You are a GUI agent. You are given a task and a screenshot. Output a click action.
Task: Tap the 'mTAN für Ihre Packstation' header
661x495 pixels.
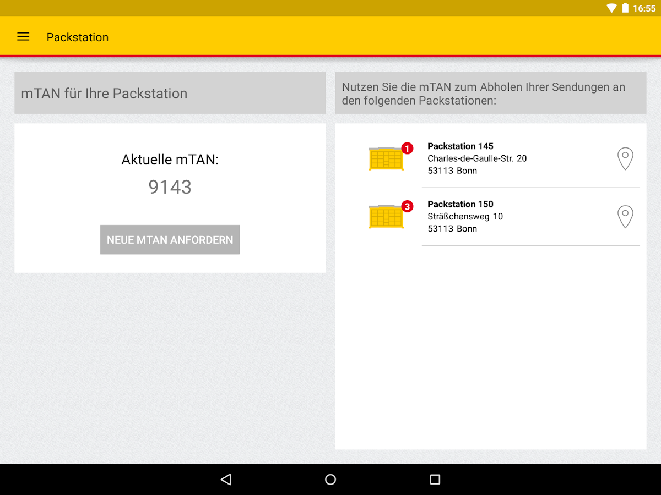point(170,93)
